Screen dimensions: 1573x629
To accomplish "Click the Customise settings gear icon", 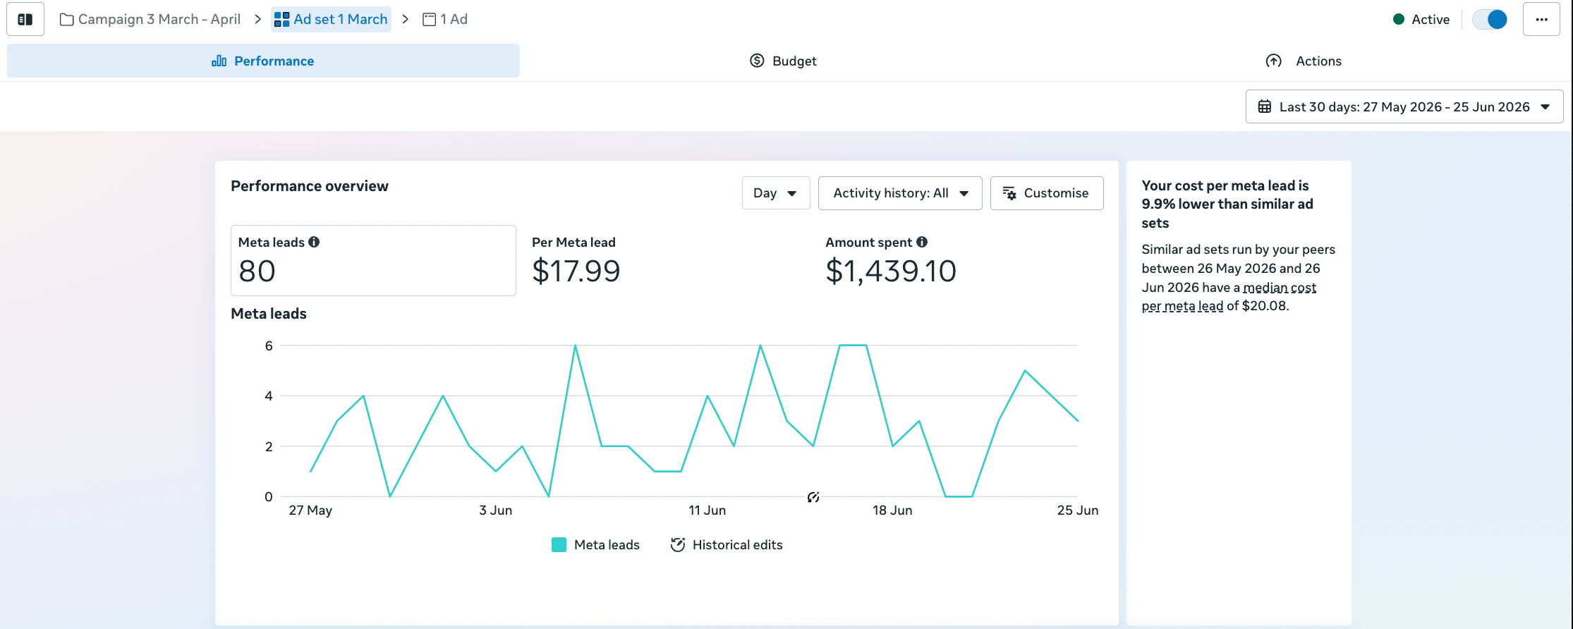I will coord(1009,193).
